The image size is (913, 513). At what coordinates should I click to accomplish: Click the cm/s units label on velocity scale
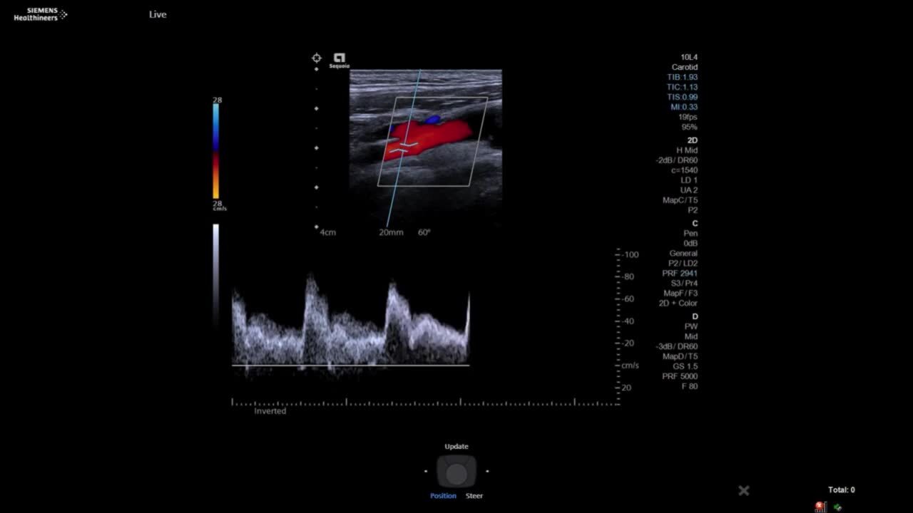[630, 366]
